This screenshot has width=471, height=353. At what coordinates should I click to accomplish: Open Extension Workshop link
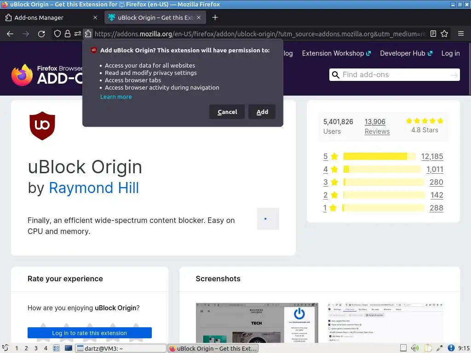tap(336, 53)
